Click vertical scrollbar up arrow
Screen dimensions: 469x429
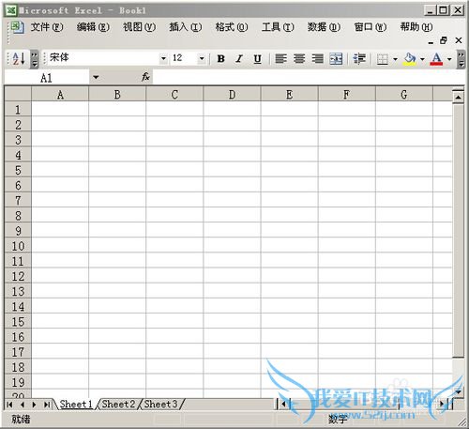click(458, 97)
